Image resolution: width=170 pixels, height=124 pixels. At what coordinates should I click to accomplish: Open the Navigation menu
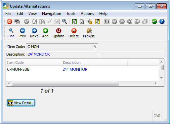(x=52, y=14)
